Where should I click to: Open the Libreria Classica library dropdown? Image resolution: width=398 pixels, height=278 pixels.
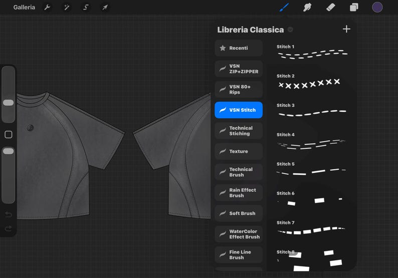point(290,30)
